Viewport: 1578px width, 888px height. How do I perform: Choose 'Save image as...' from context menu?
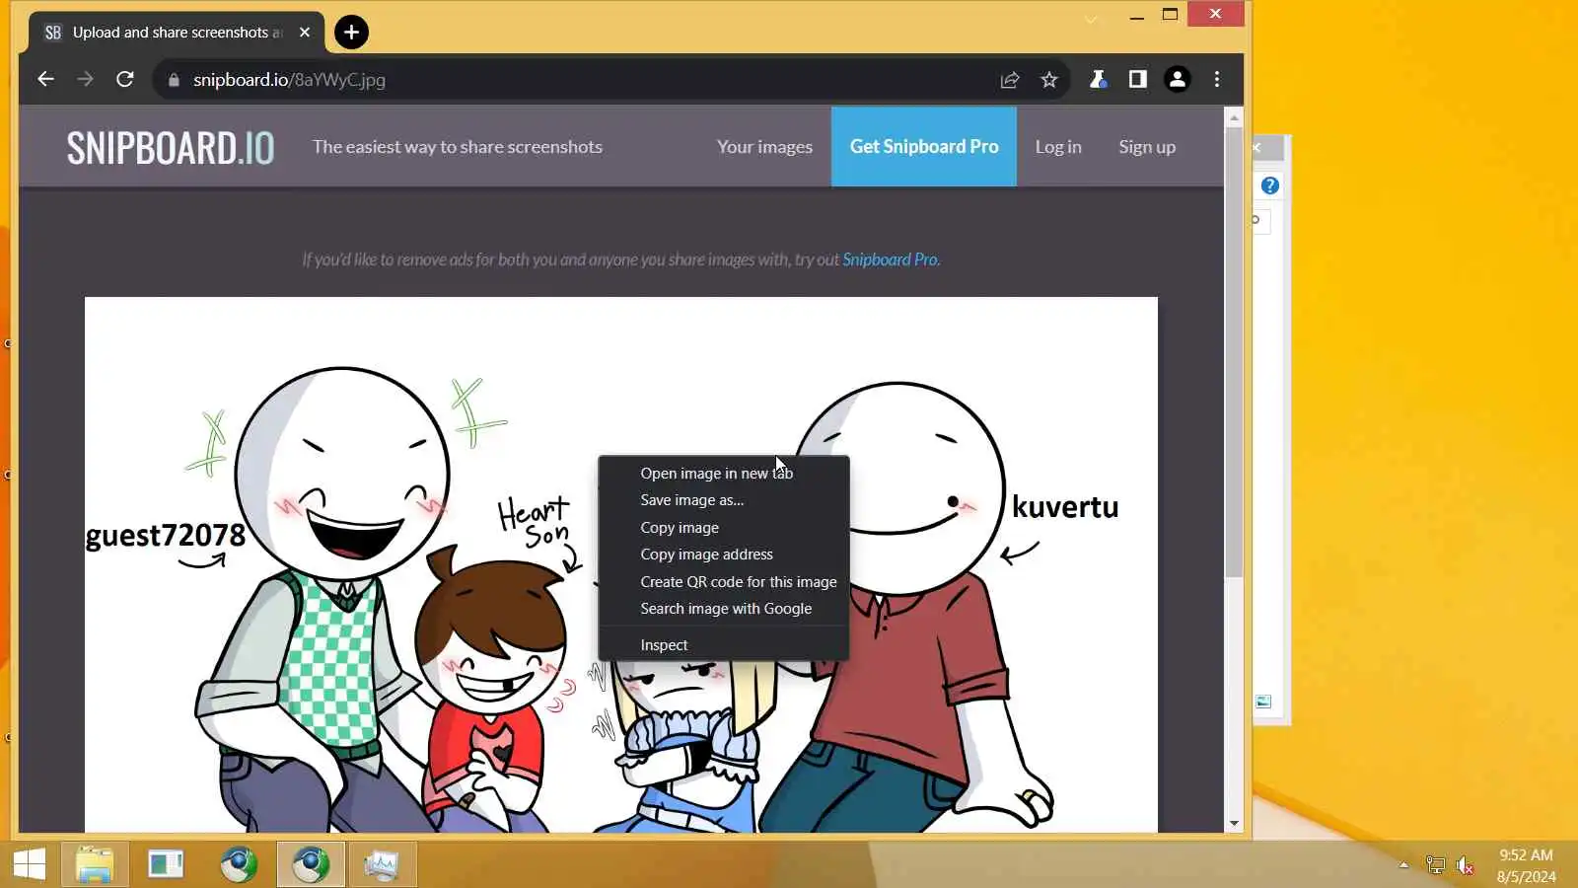click(x=724, y=500)
